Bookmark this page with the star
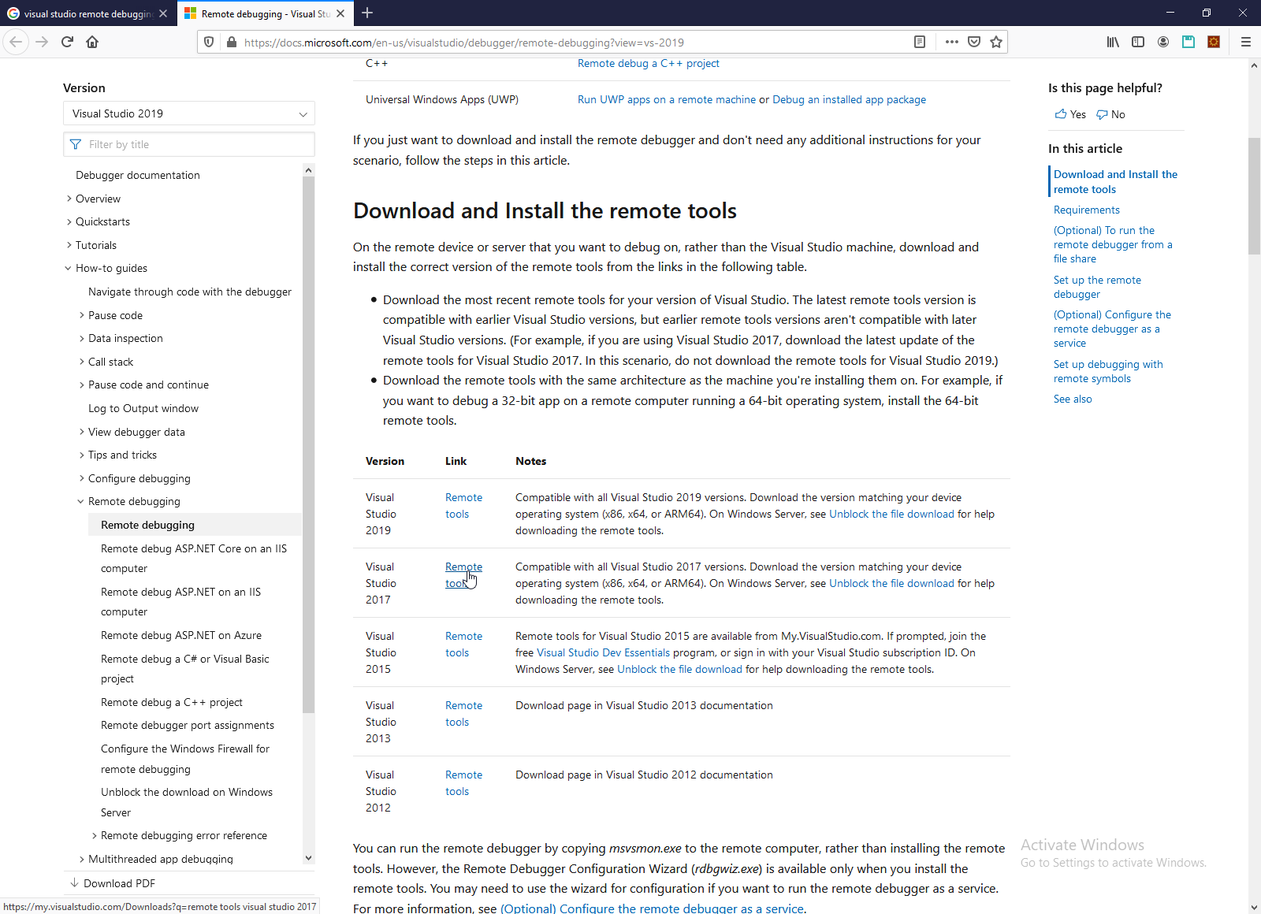Viewport: 1261px width, 914px height. (996, 42)
